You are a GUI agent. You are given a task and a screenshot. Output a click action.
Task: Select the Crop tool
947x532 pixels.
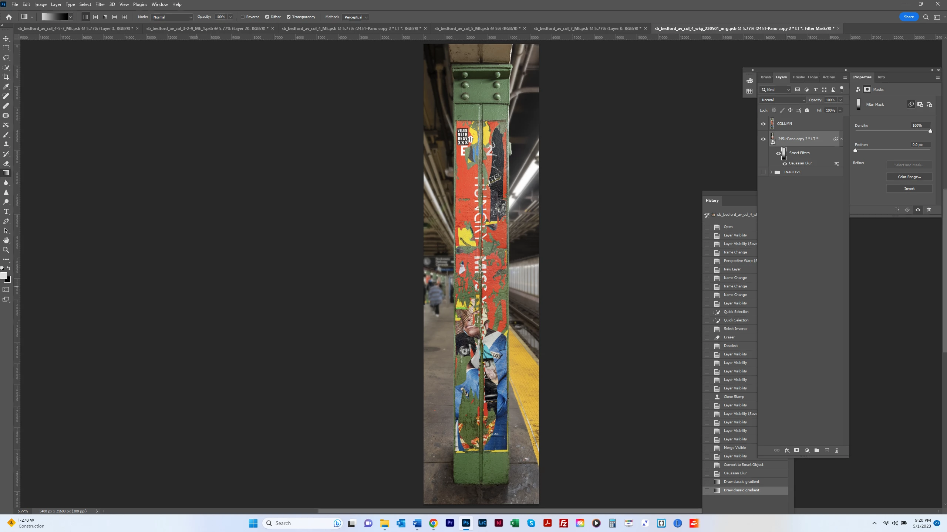click(6, 77)
